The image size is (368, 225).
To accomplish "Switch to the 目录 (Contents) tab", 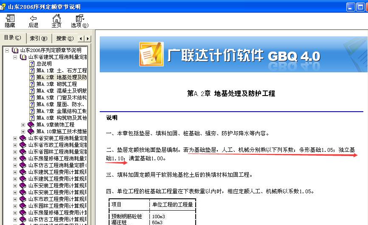I will (12, 38).
